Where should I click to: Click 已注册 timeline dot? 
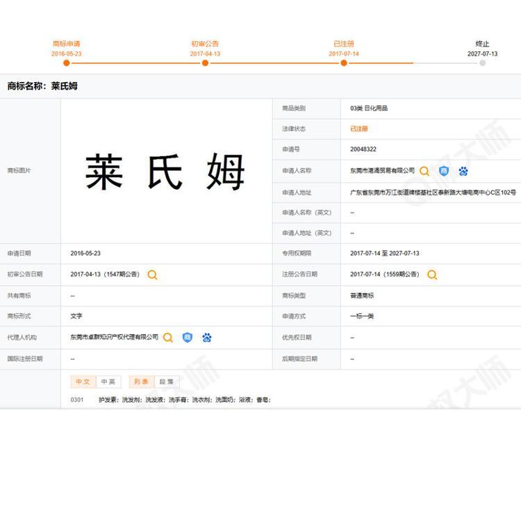344,63
